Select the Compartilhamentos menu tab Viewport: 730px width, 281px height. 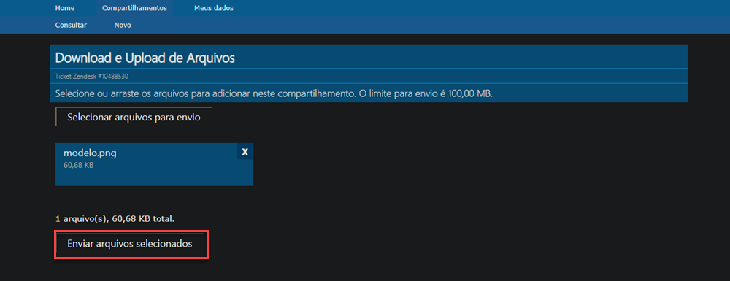click(x=134, y=8)
